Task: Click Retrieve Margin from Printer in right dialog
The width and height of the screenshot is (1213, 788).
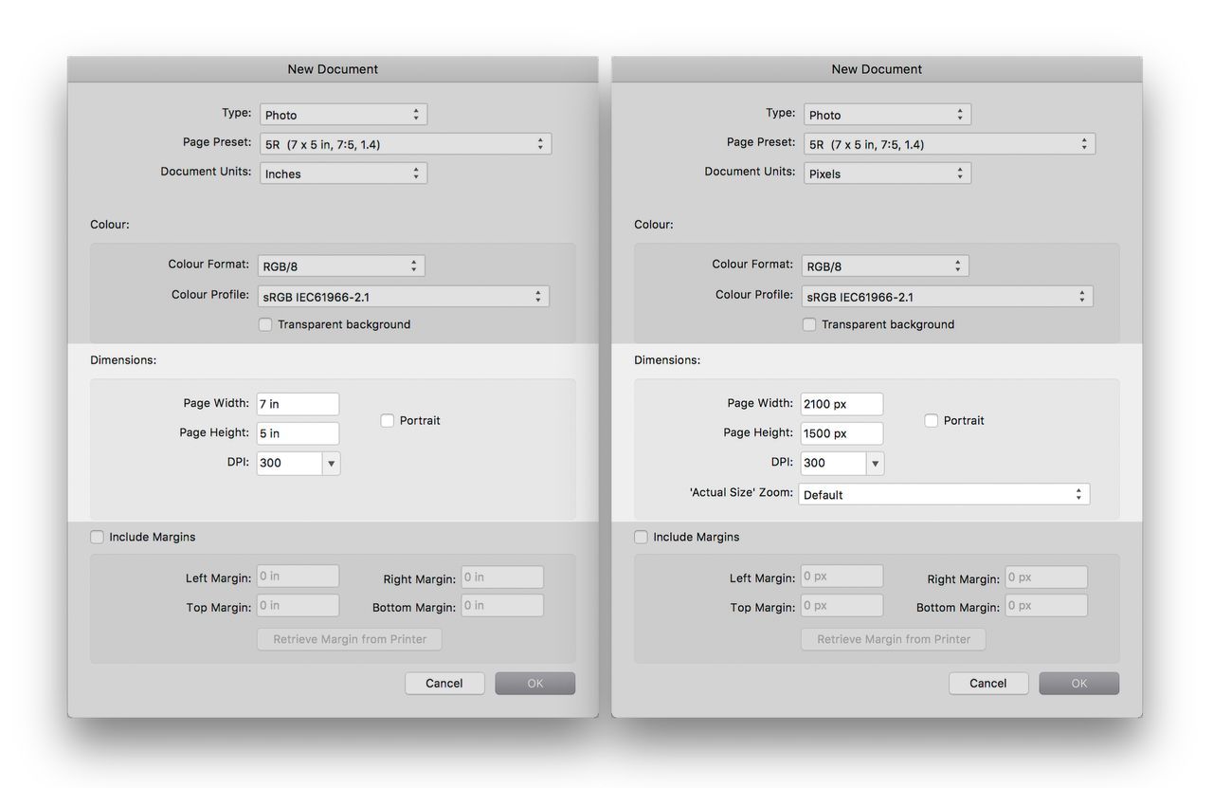Action: coord(894,639)
